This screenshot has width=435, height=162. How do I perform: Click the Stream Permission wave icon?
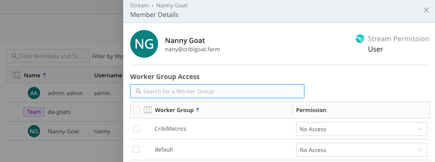click(x=360, y=39)
